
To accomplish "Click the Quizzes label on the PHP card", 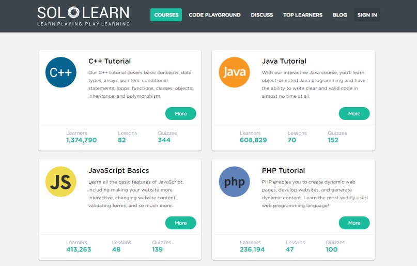I will [335, 243].
